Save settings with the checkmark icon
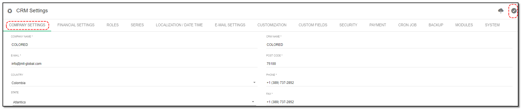The height and width of the screenshot is (109, 521). (x=514, y=11)
